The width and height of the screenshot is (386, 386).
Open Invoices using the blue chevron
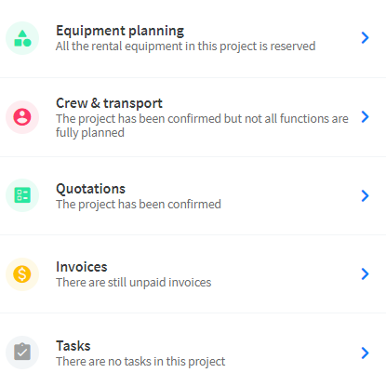point(366,273)
